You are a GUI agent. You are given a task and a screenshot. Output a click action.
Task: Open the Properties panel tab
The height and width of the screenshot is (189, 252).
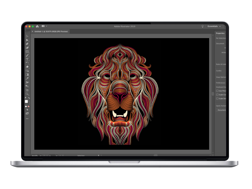click(220, 33)
